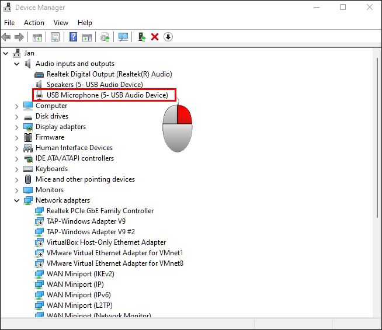Viewport: 382px width, 330px height.
Task: Collapse the Network adapters category
Action: tap(16, 201)
